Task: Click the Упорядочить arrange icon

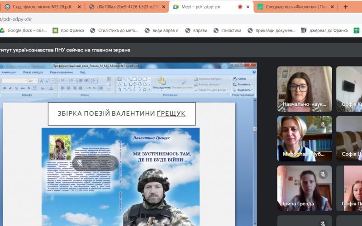Action: click(161, 82)
